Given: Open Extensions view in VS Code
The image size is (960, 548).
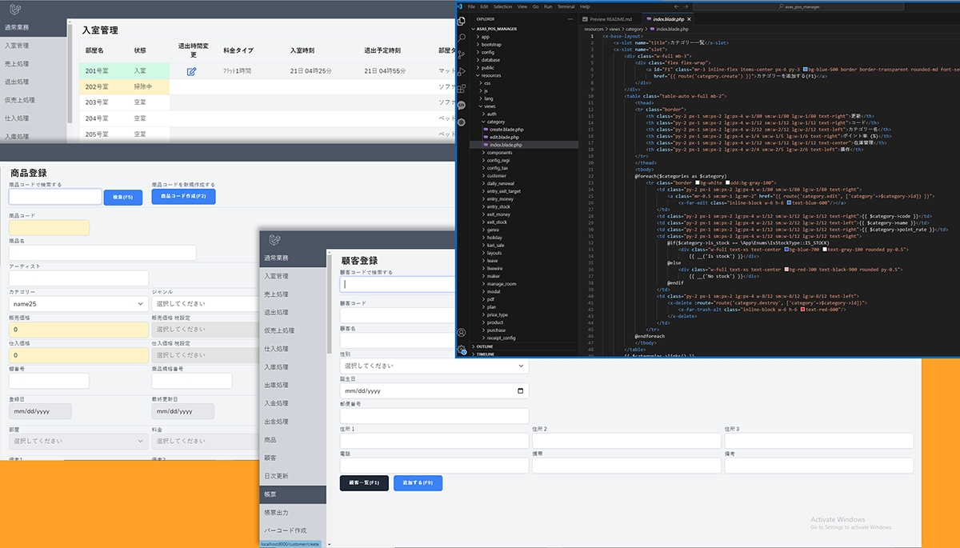Looking at the screenshot, I should point(463,88).
